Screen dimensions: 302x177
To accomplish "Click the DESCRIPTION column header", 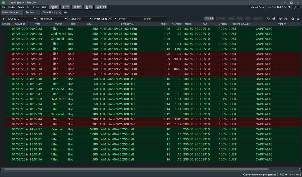I will (x=128, y=24).
